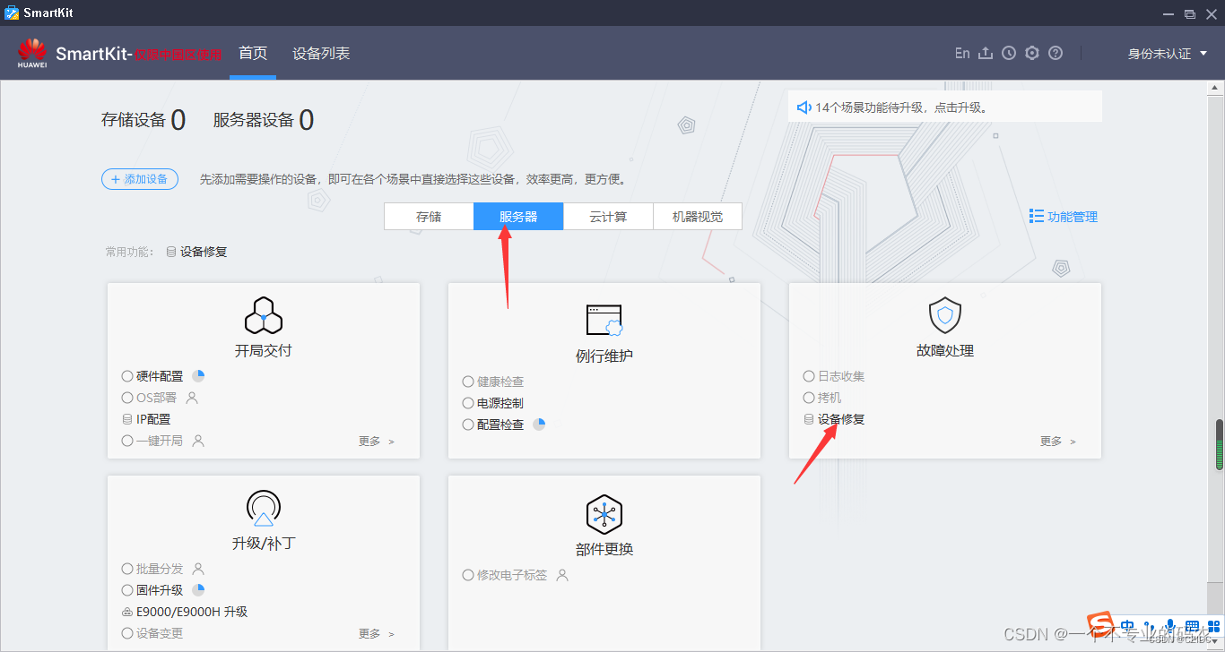Click the 服务器设备 count 0
Image resolution: width=1225 pixels, height=652 pixels.
pos(306,120)
